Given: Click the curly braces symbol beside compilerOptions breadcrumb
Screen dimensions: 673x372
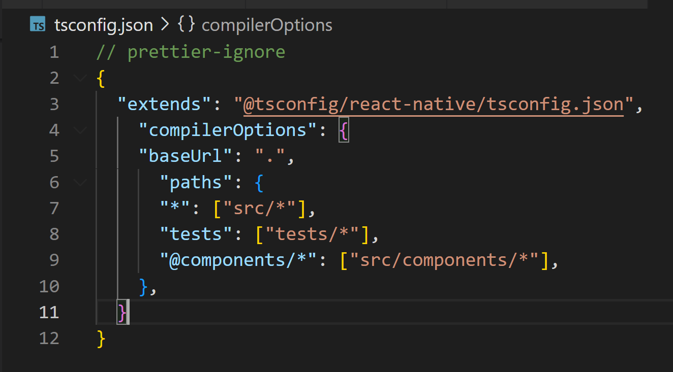Looking at the screenshot, I should 186,24.
